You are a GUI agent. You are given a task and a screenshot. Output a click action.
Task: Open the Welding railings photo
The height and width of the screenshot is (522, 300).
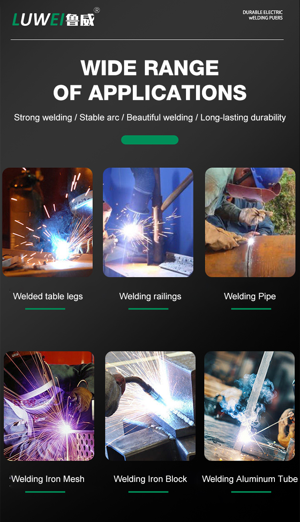tap(148, 222)
